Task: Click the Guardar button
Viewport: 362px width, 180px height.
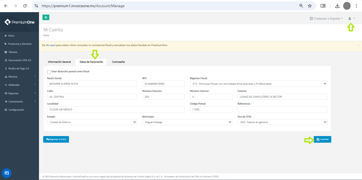Action: (322, 139)
